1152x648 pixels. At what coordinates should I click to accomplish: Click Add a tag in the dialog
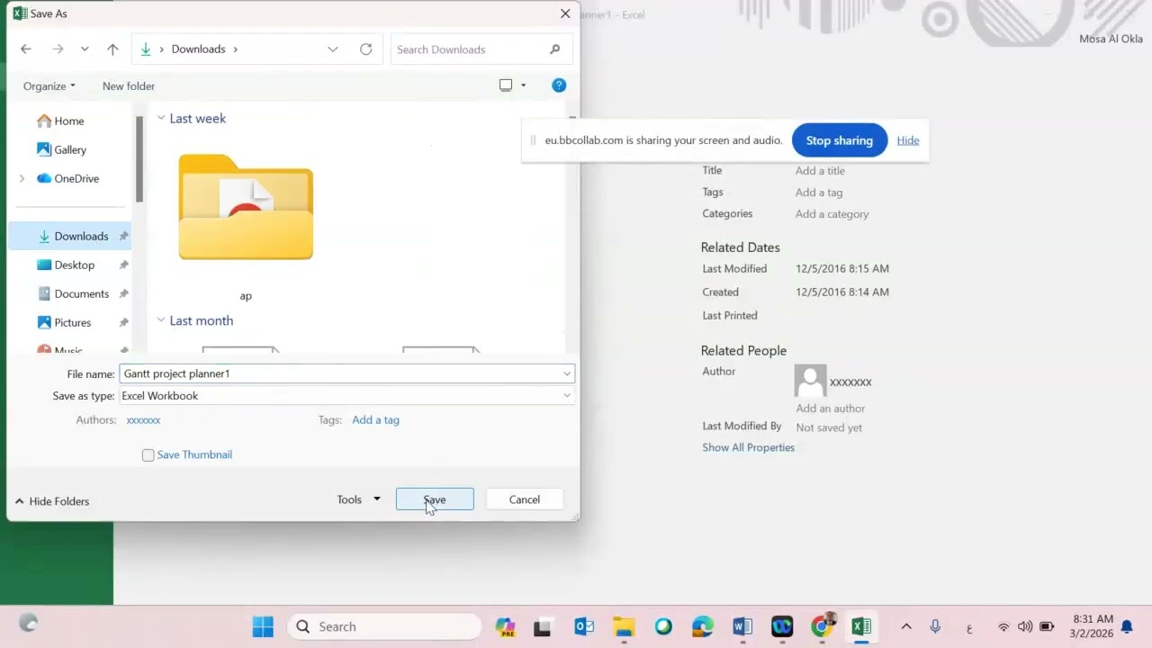[375, 419]
